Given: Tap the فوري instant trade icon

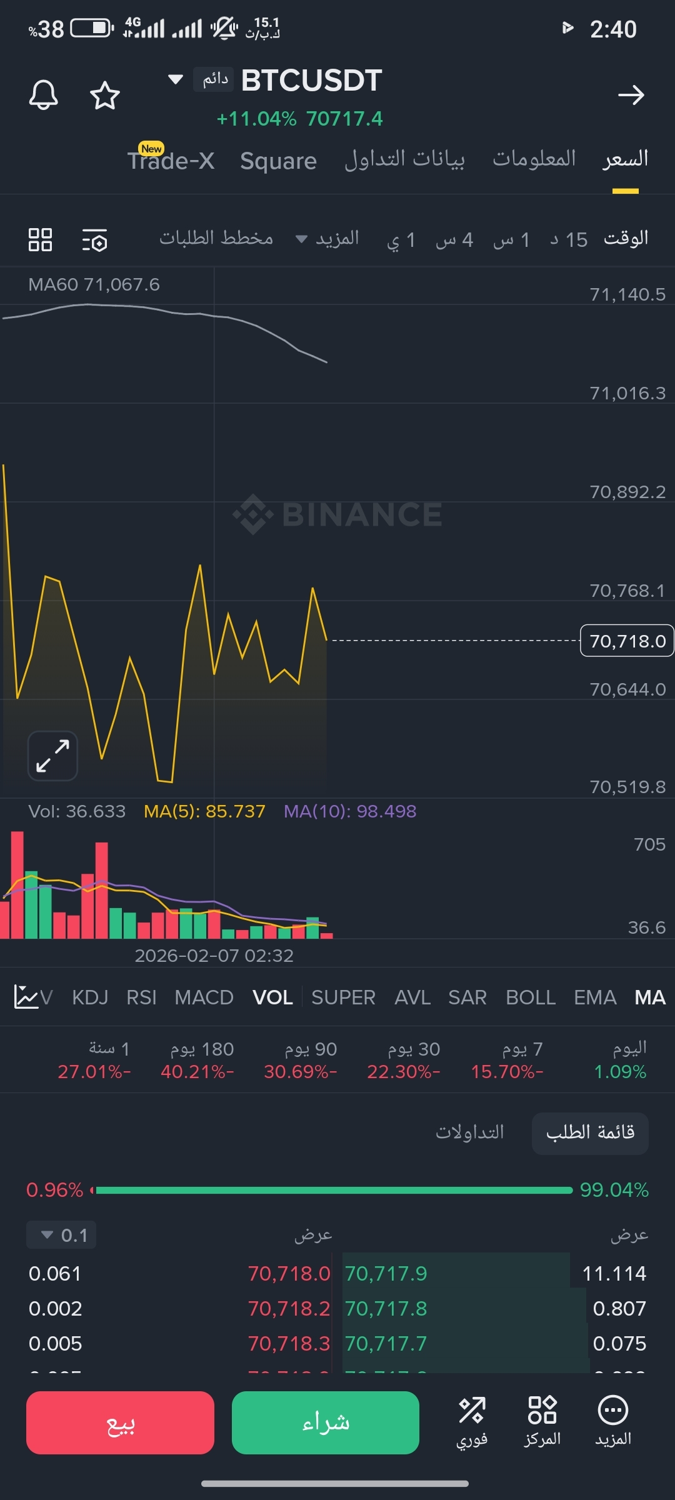Looking at the screenshot, I should click(x=472, y=1422).
